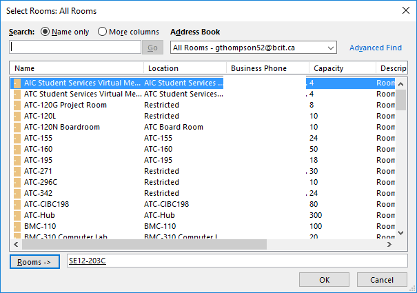Click the room icon beside BMC-110
Screen dimensions: 417x293
pos(17,226)
